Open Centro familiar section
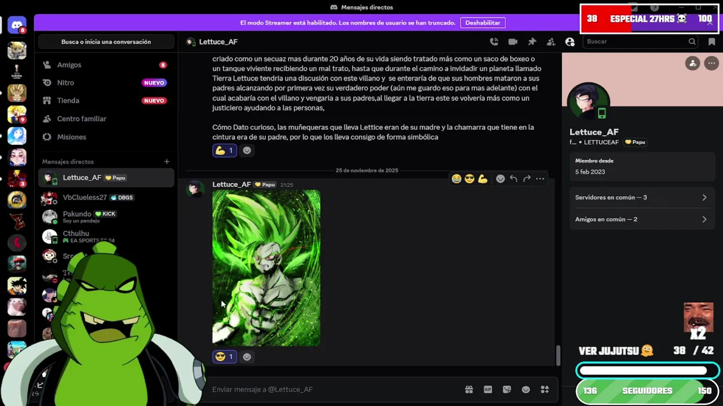This screenshot has width=723, height=406. 106,119
